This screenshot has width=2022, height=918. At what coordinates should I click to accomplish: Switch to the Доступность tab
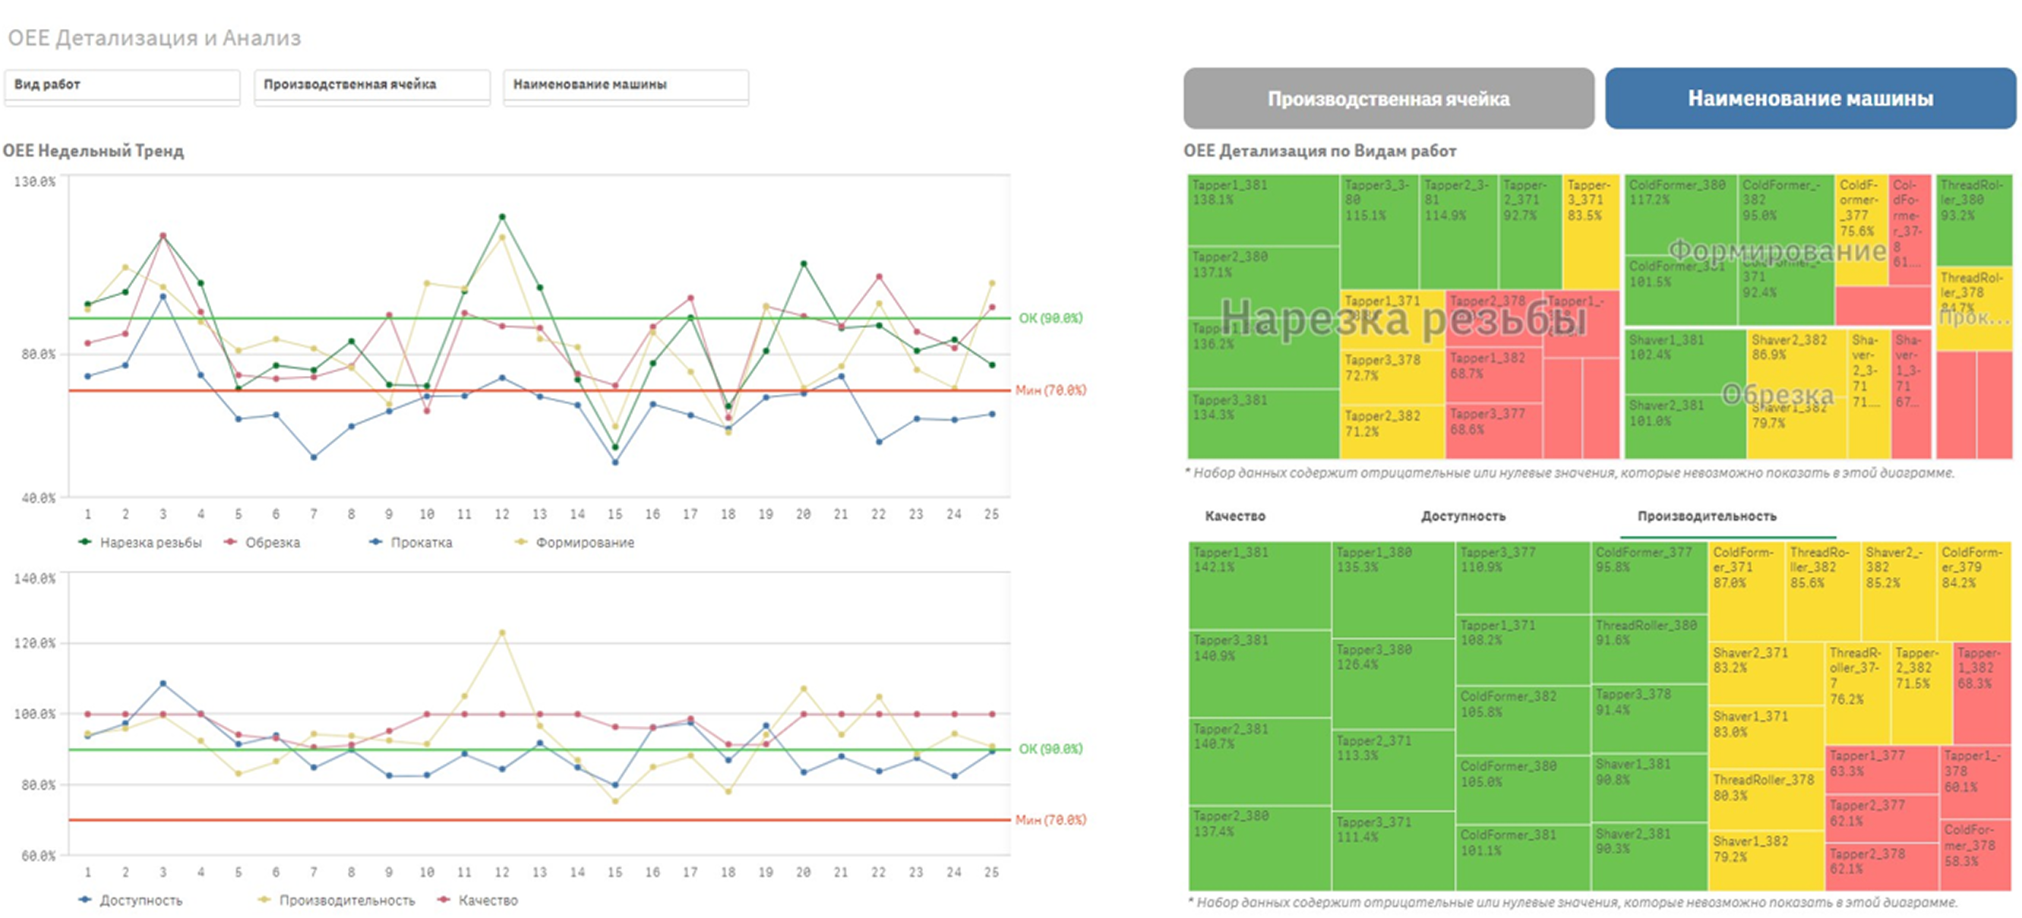(x=1463, y=516)
